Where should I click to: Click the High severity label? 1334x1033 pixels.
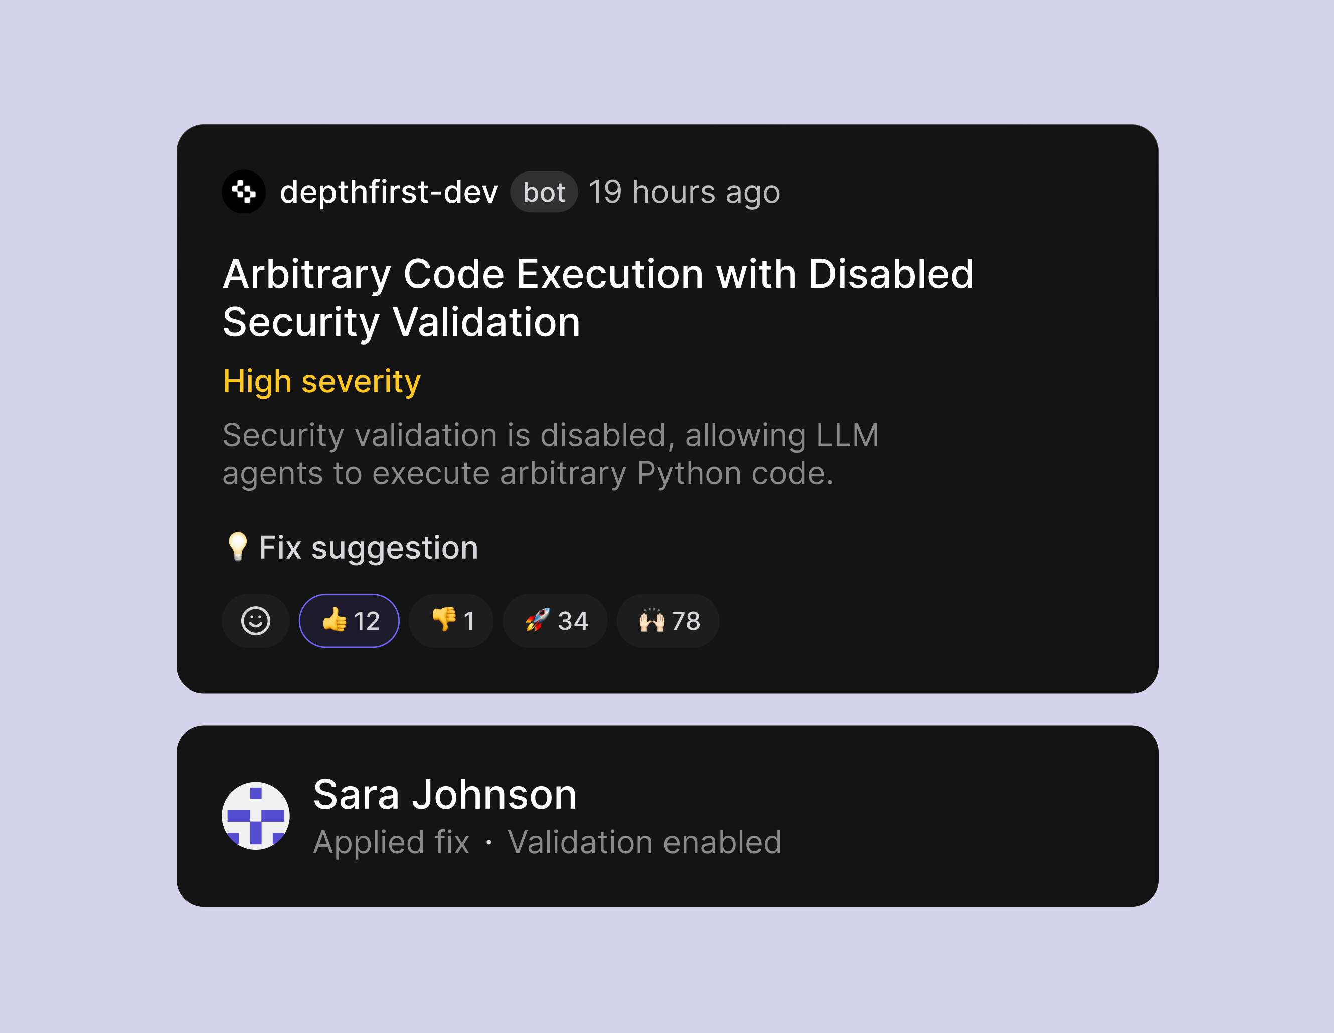click(x=321, y=381)
